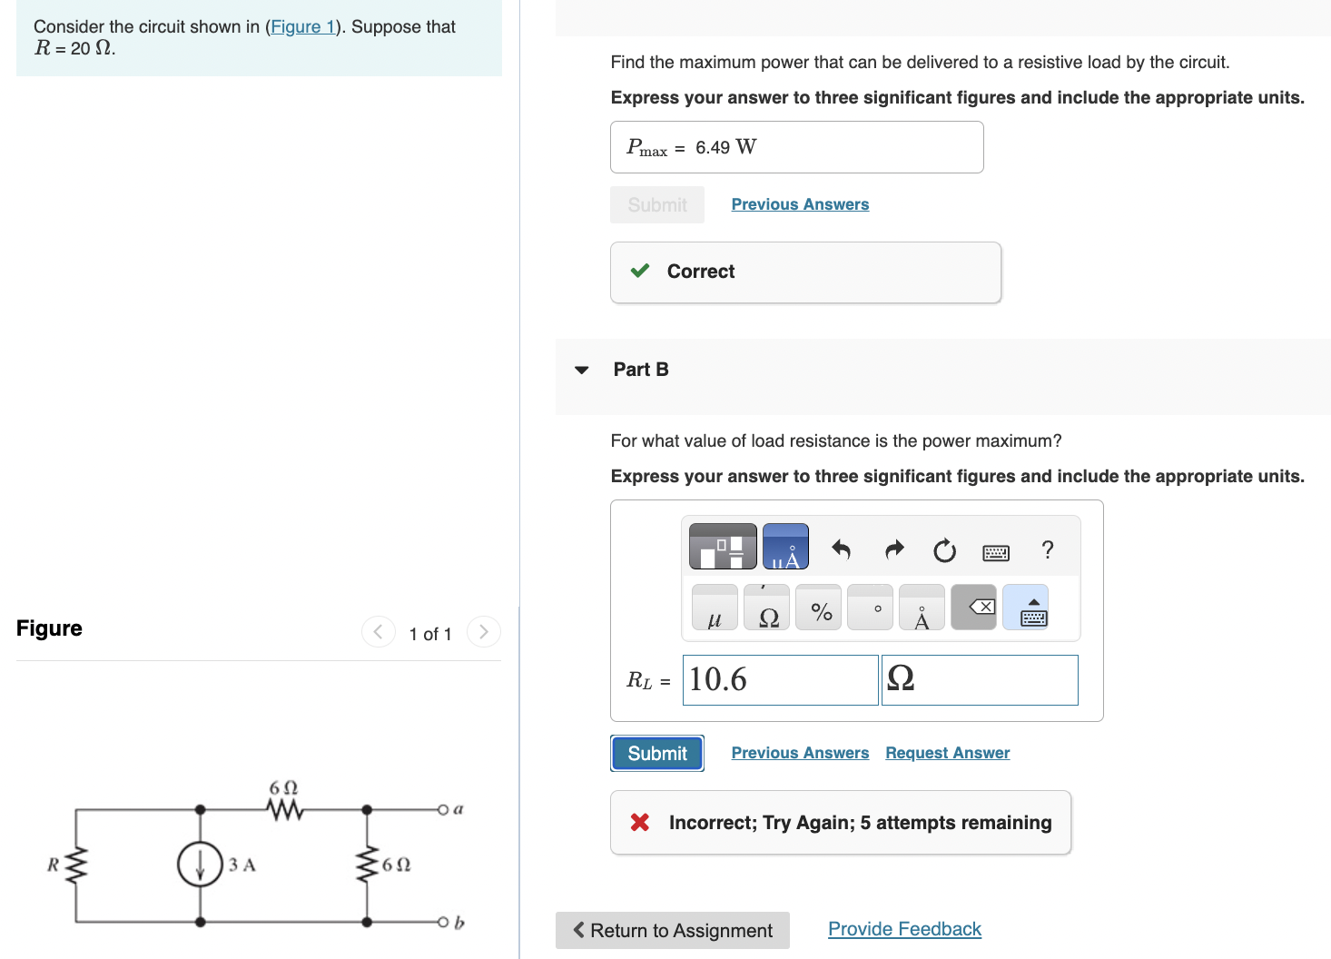Go to the previous figure page
Screen dimensions: 1331x959
(x=378, y=631)
